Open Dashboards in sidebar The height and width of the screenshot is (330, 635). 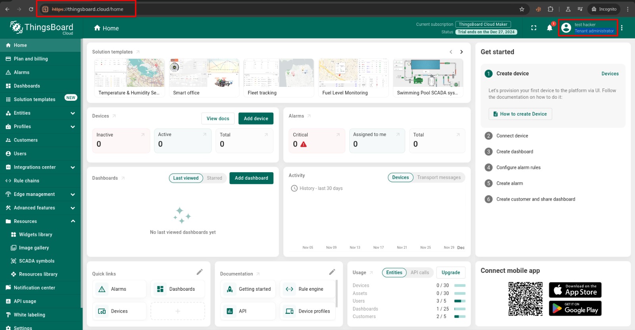pyautogui.click(x=40, y=86)
